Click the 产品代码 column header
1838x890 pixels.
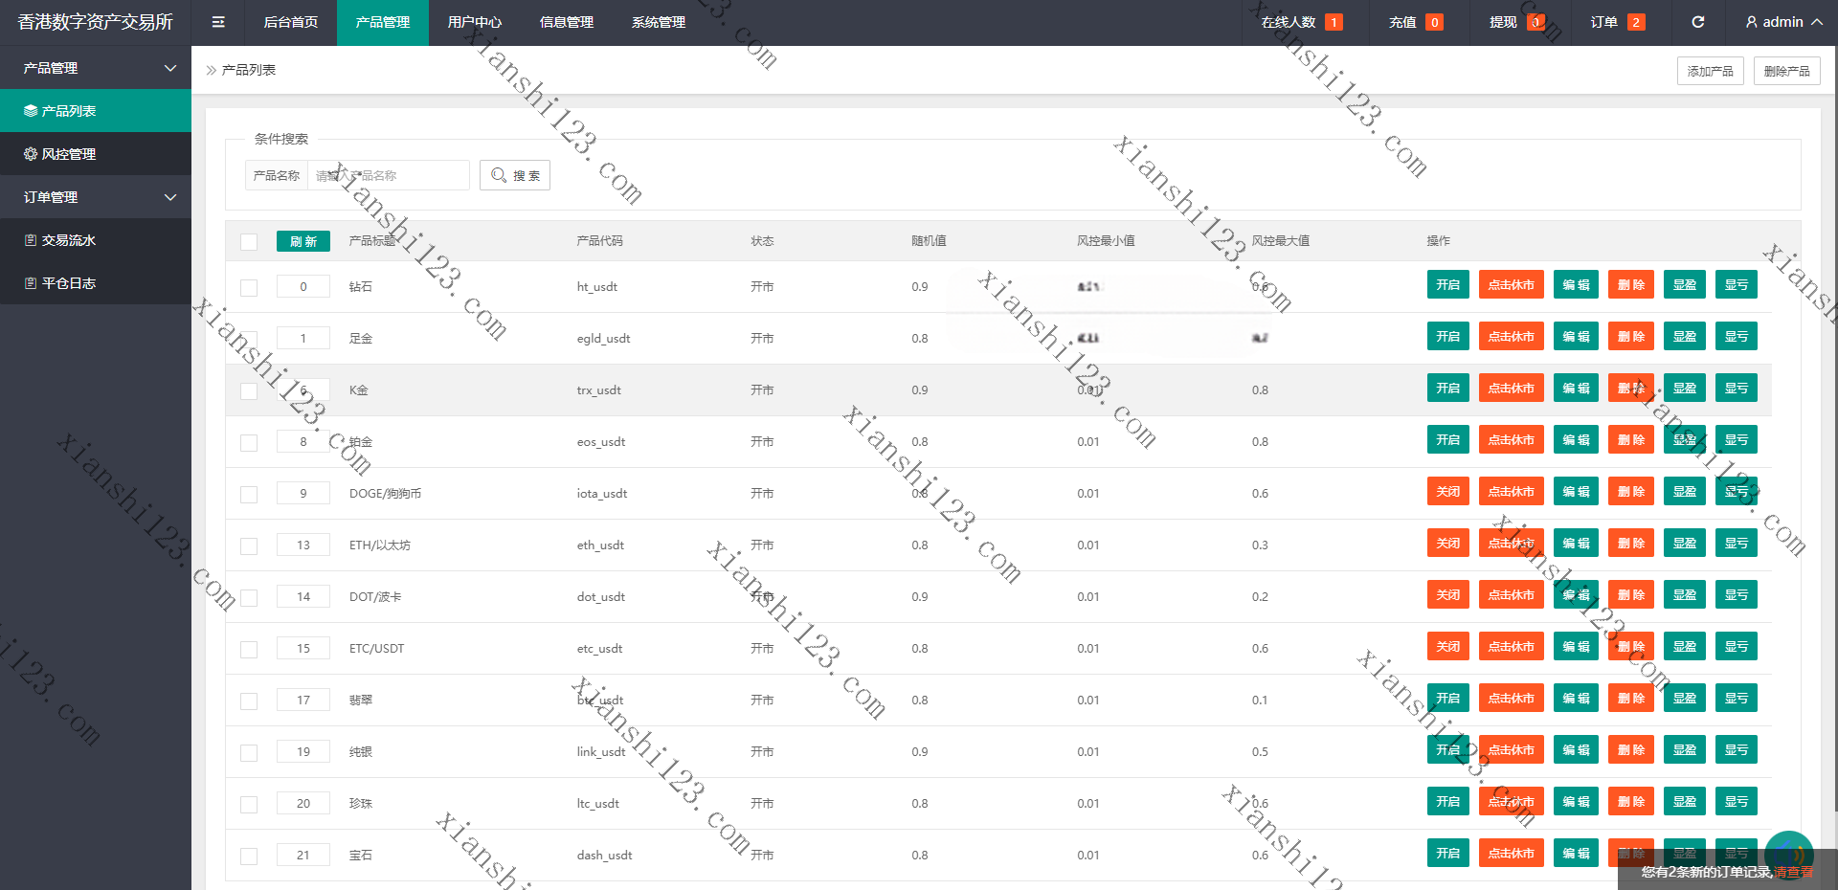pyautogui.click(x=600, y=241)
